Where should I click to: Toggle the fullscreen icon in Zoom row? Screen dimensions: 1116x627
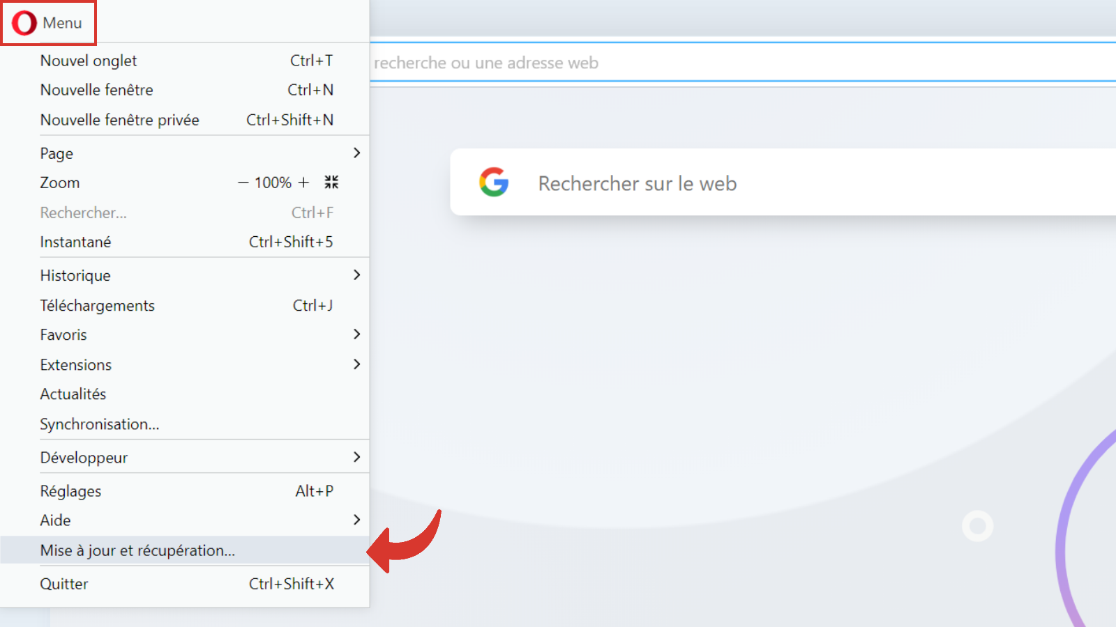pos(331,183)
